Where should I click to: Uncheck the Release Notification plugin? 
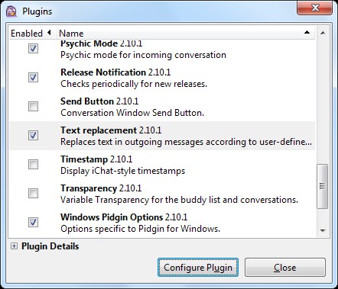coord(33,77)
